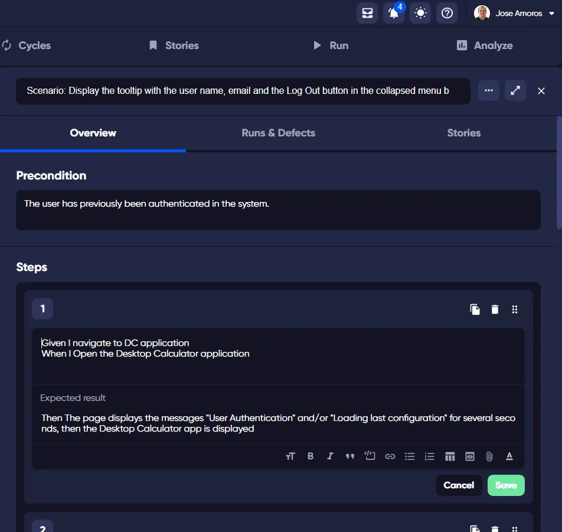Screen dimensions: 562x532
Task: Insert a numbered list
Action: [x=429, y=456]
